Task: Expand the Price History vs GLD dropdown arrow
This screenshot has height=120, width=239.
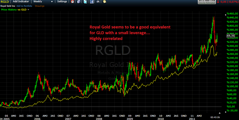Action: 28,10
